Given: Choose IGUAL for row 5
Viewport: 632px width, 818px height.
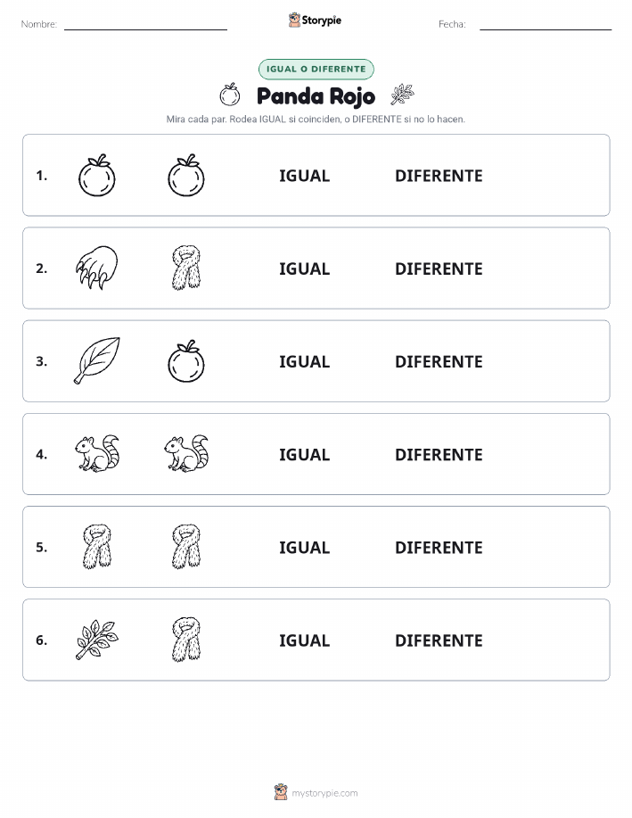Looking at the screenshot, I should tap(305, 547).
